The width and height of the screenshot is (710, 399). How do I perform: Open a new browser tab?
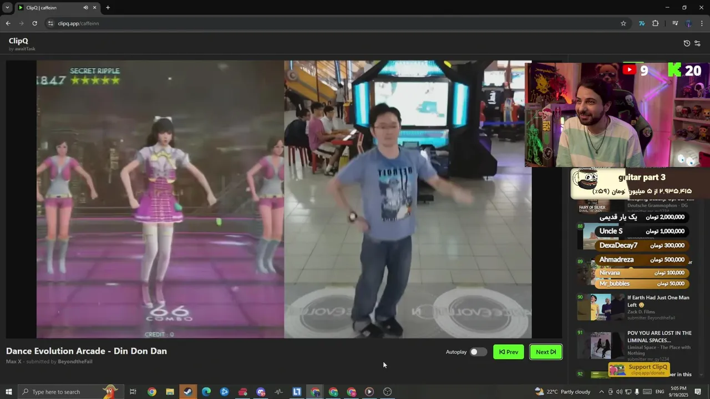pos(108,8)
